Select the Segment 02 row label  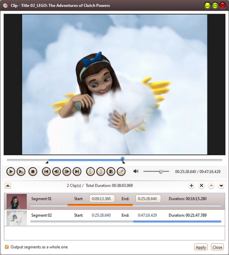pos(42,215)
